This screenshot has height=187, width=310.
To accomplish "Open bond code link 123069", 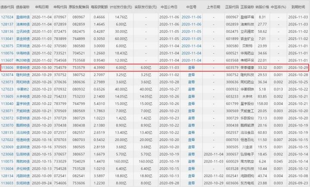I will 7,147.
